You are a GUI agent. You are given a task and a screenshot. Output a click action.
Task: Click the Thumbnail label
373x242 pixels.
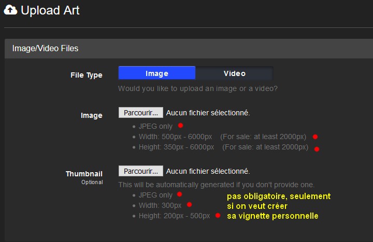(x=84, y=174)
